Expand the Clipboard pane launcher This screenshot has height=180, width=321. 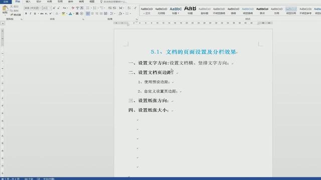pyautogui.click(x=21, y=19)
